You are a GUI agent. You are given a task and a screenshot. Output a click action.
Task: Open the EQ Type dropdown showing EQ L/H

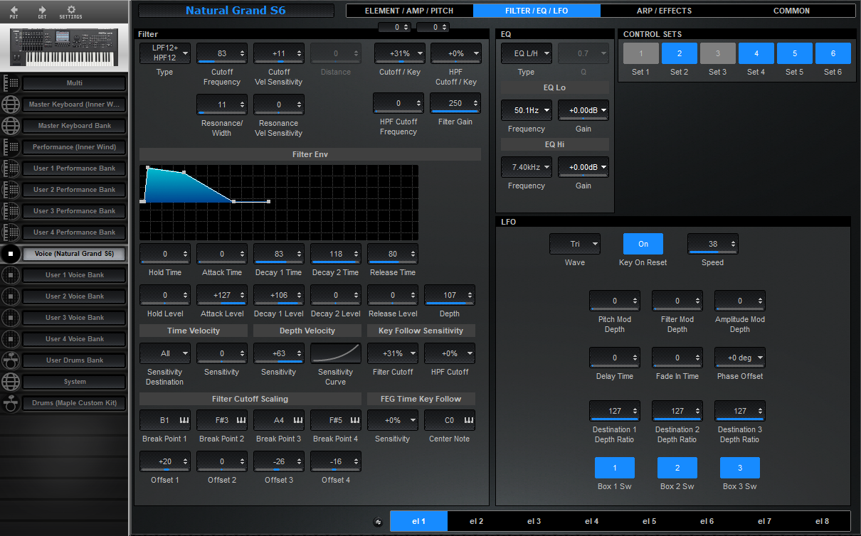coord(526,53)
